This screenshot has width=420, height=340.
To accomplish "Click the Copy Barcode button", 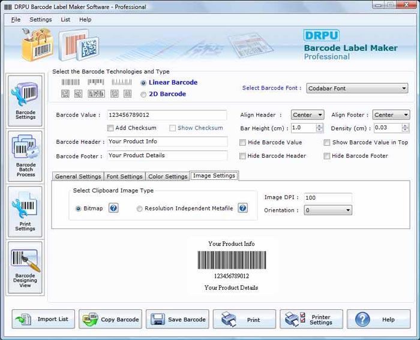I will tap(110, 320).
